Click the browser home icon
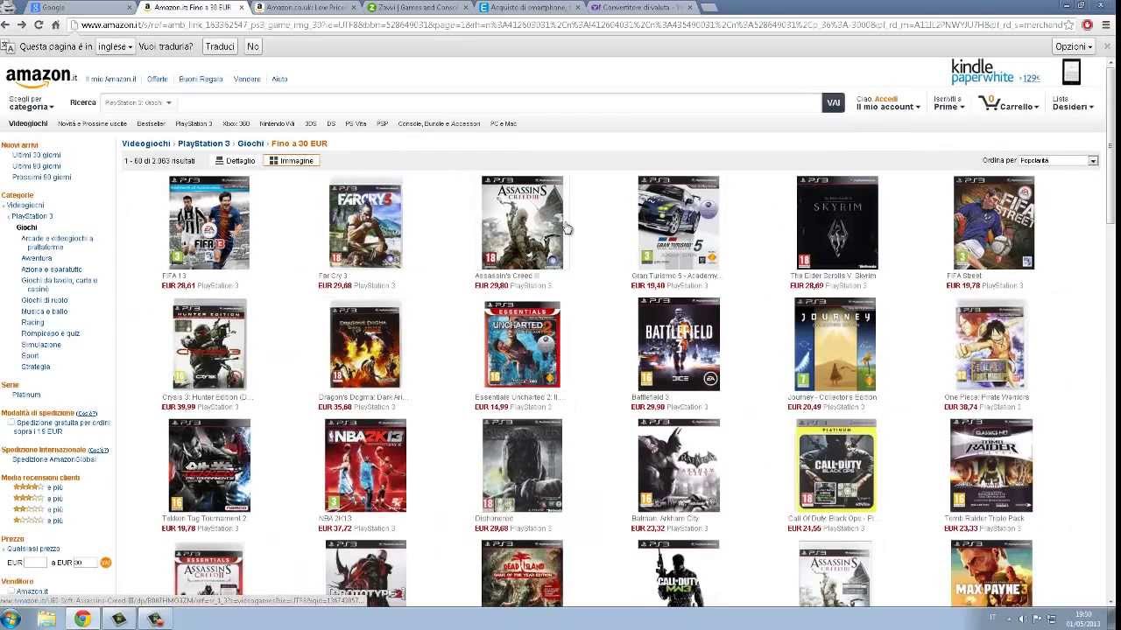This screenshot has width=1121, height=630. [x=55, y=25]
